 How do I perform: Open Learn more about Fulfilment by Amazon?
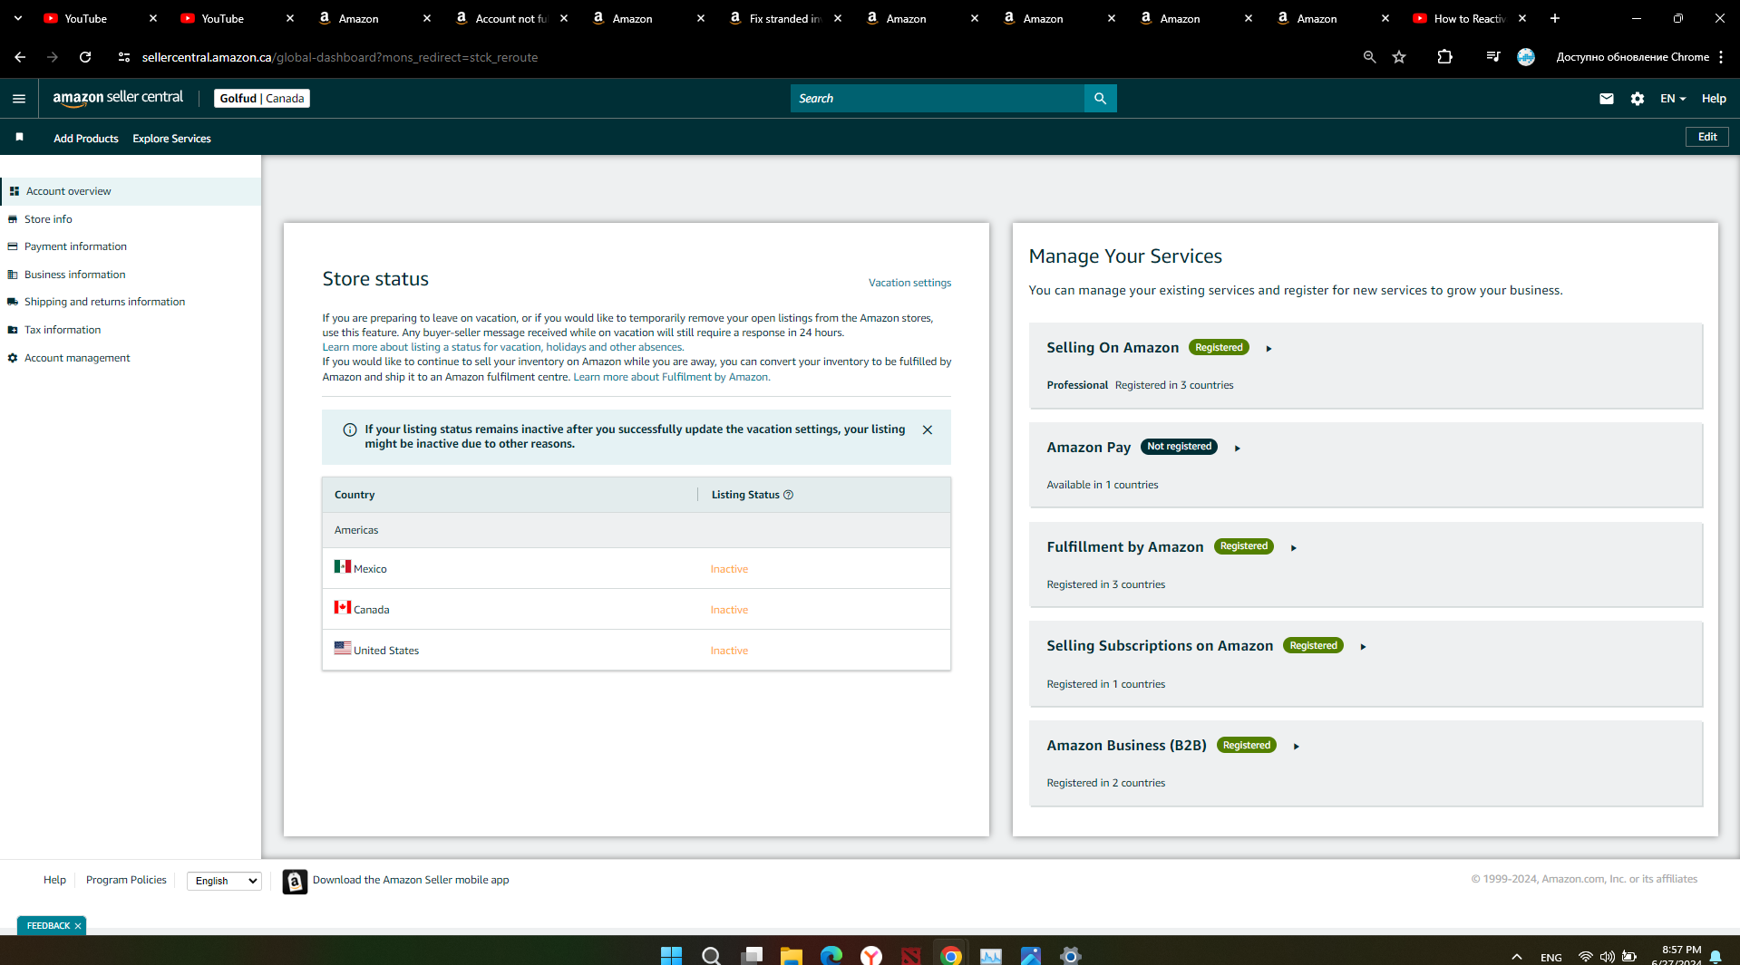click(672, 377)
